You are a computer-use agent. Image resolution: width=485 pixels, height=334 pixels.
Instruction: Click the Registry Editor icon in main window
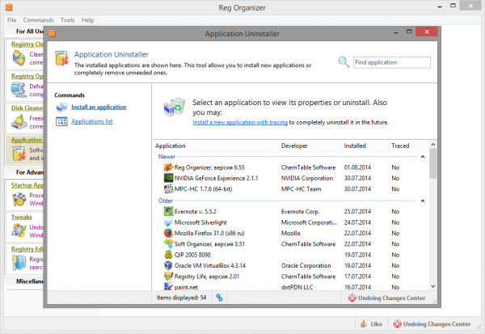(x=19, y=263)
